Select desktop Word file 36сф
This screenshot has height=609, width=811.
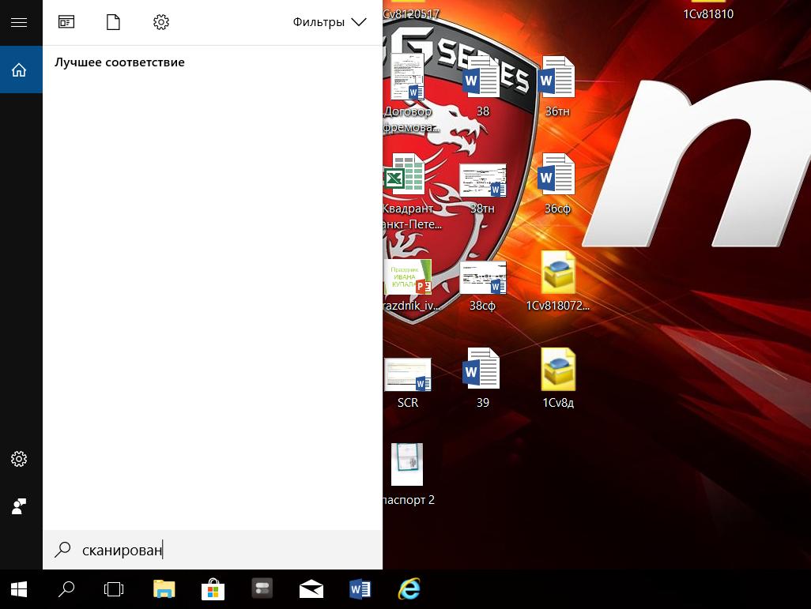(557, 183)
